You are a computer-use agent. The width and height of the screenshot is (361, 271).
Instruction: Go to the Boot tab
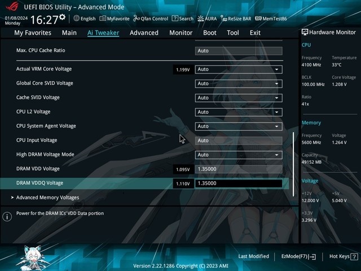(x=209, y=33)
